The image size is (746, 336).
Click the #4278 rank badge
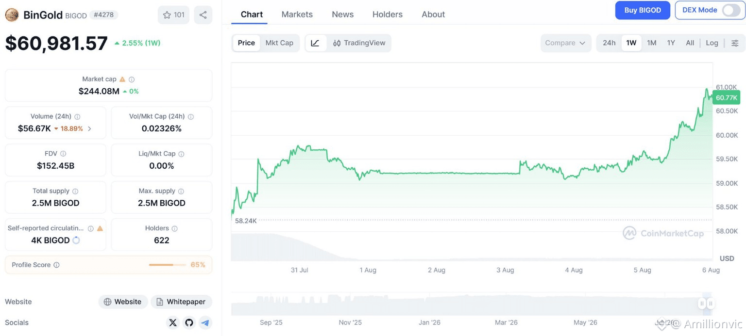coord(104,15)
